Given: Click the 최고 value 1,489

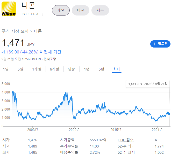Looking at the screenshot, I should click(33, 146).
